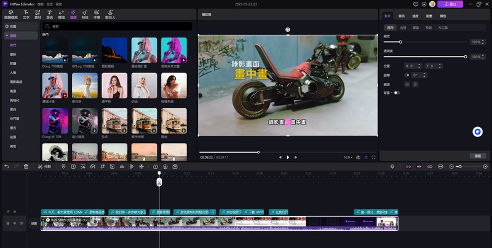Open the download manager icon in title bar
Screen dimensions: 492x248
pyautogui.click(x=424, y=4)
